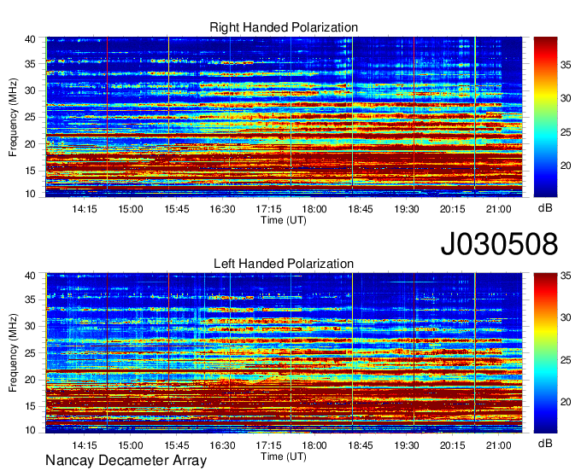Click the "16:30" time tick under Left Handed plot

[222, 445]
